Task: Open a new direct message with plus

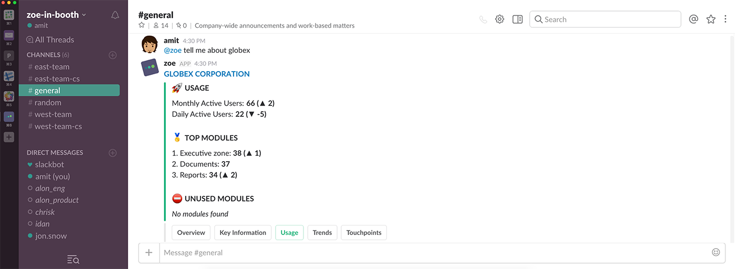Action: (x=112, y=153)
